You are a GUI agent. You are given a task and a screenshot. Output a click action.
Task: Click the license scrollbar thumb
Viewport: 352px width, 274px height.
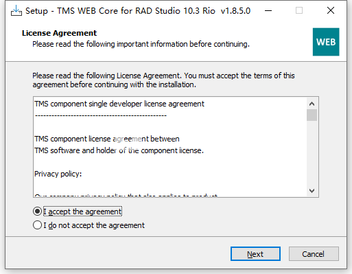pos(312,115)
